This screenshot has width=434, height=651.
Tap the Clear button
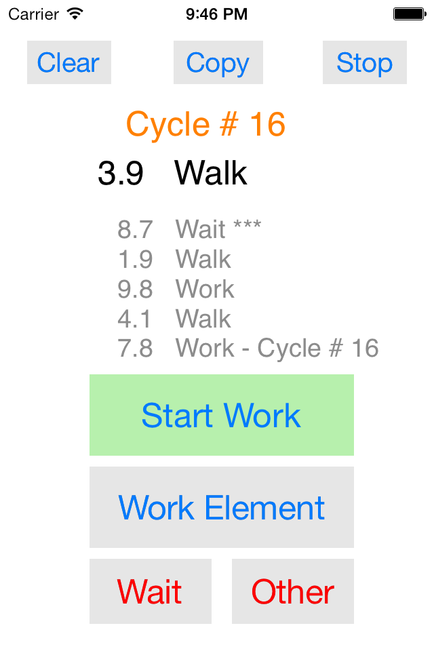click(x=68, y=62)
